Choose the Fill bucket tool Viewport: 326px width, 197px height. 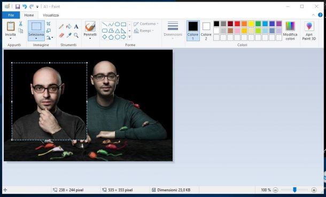pyautogui.click(x=68, y=26)
